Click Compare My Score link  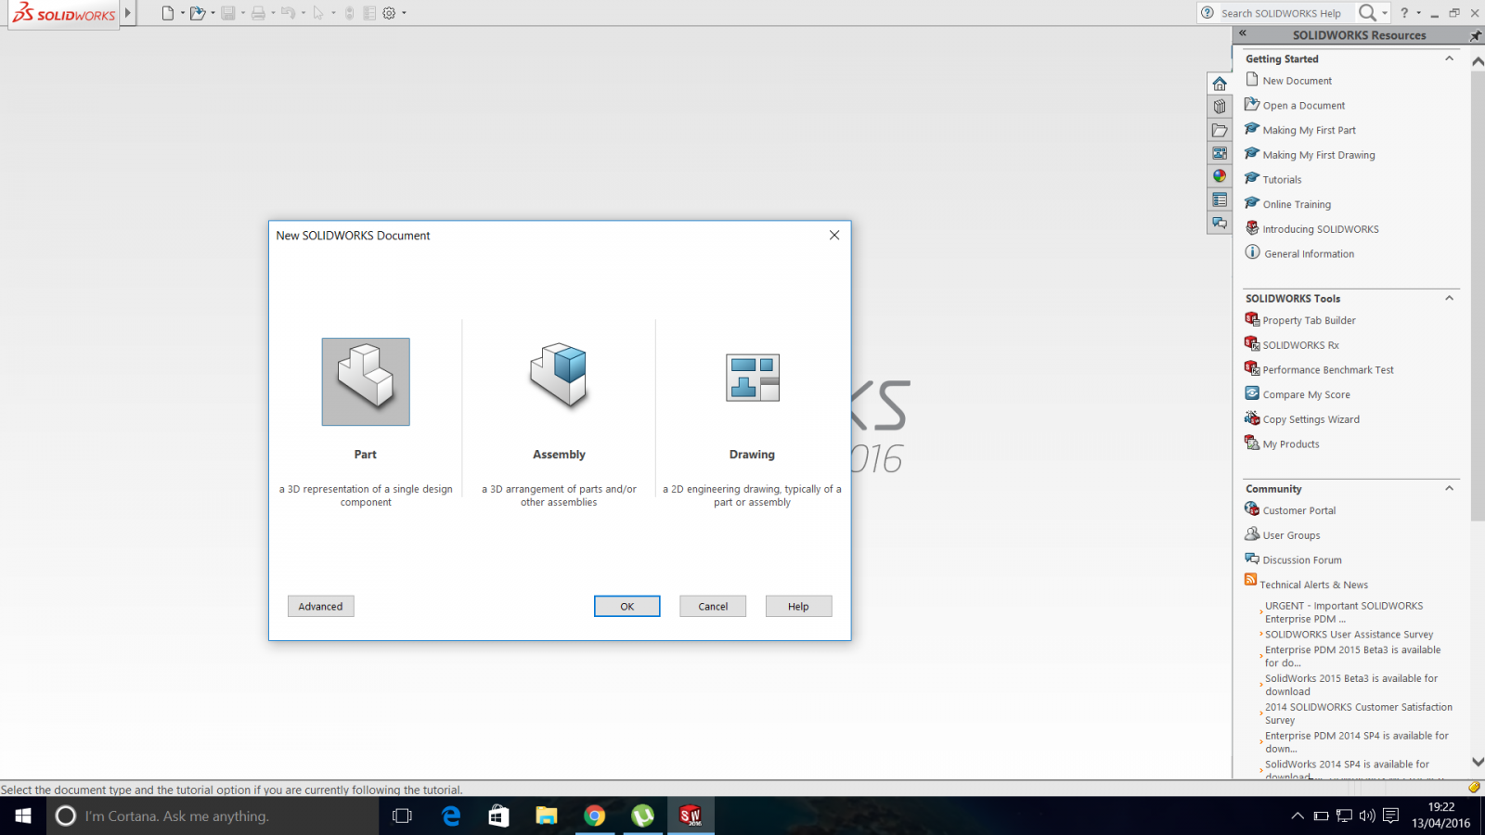coord(1306,395)
